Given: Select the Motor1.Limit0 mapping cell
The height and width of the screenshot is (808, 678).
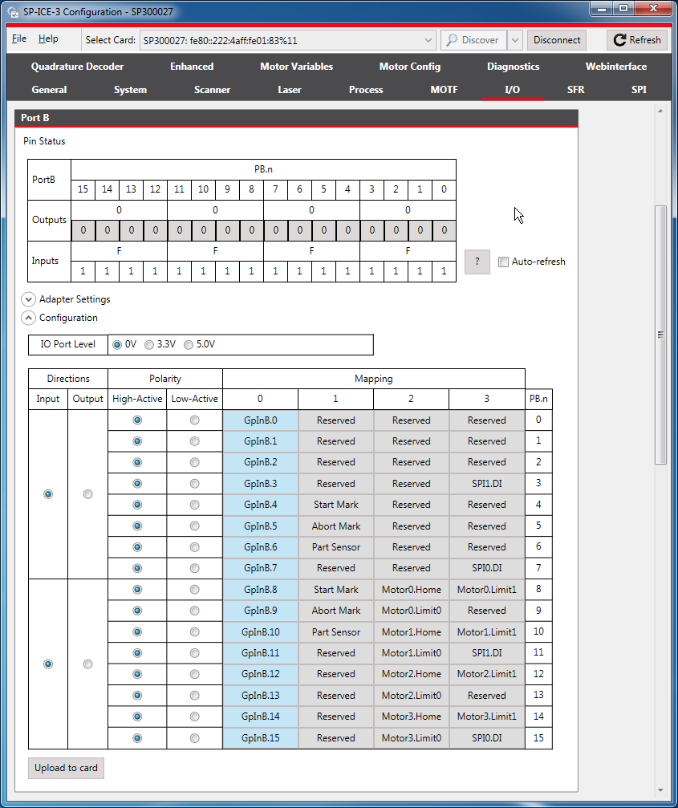Looking at the screenshot, I should pos(411,653).
